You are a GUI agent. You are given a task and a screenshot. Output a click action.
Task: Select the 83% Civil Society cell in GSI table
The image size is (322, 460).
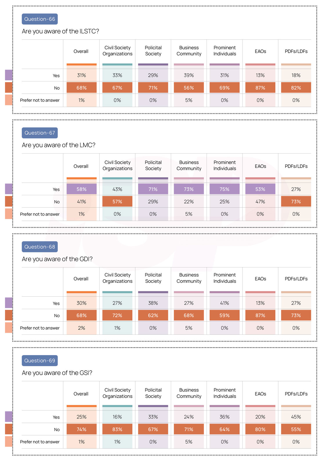click(x=117, y=429)
